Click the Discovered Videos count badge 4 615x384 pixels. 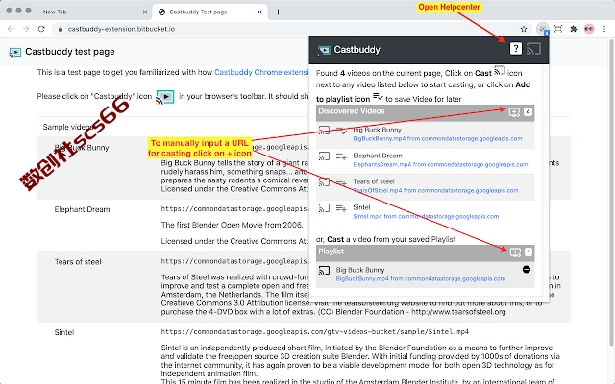(x=528, y=112)
